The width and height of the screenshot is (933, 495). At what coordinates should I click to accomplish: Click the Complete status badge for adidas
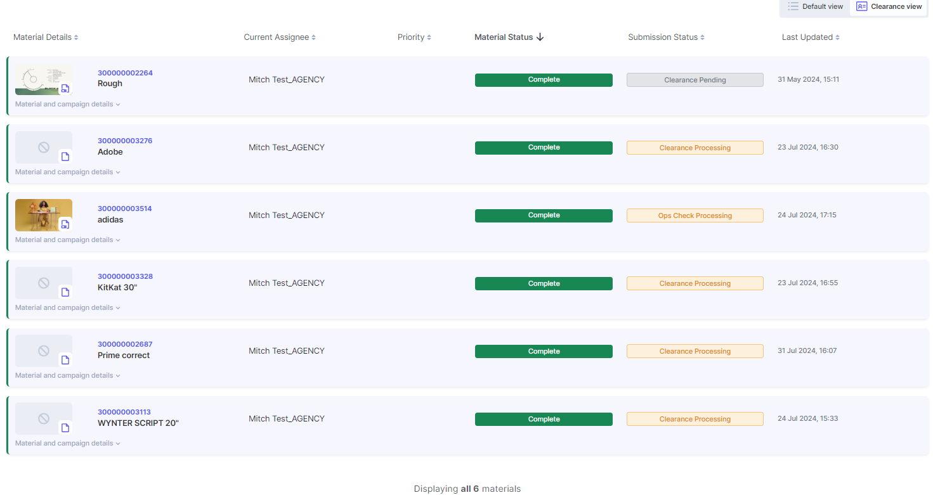tap(544, 215)
